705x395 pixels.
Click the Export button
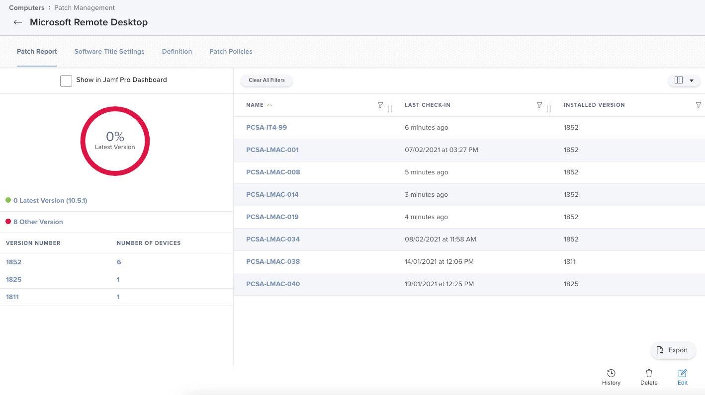673,350
